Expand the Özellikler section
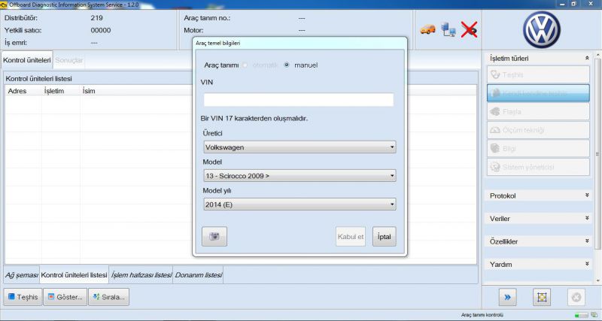602x321 pixels. tap(587, 241)
